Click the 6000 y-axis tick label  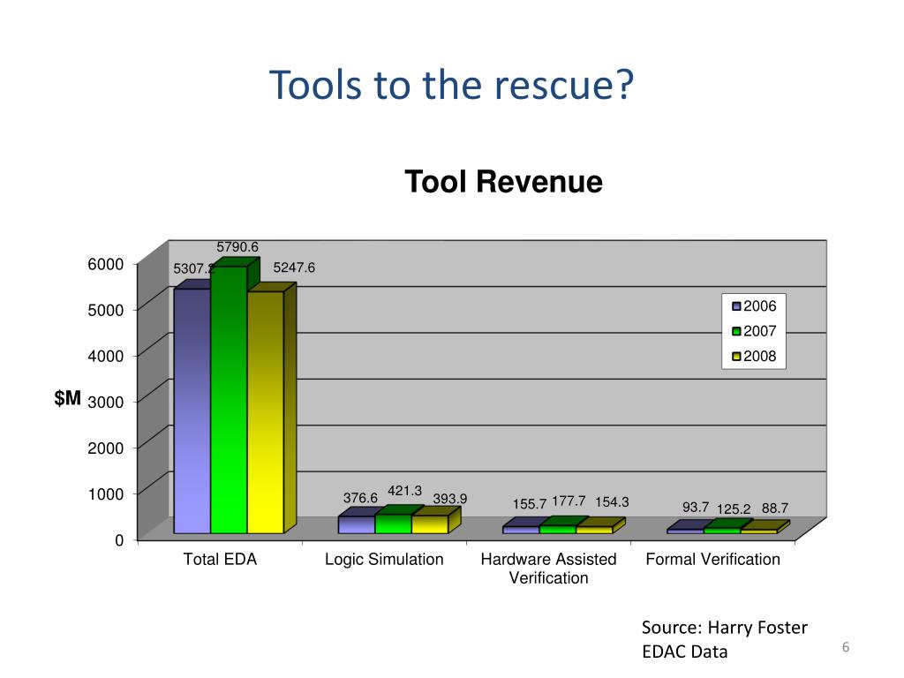tap(106, 264)
